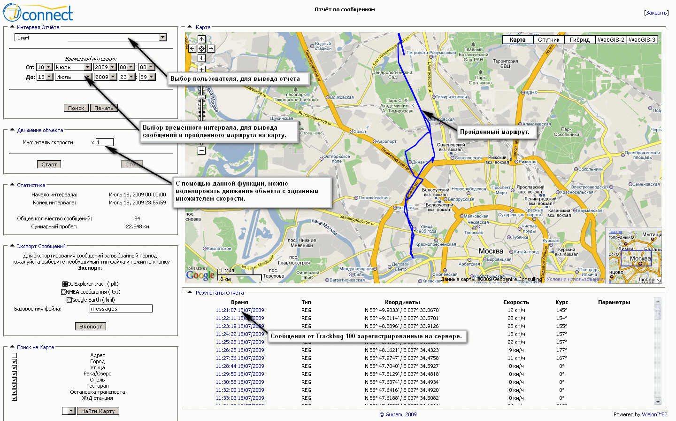The height and width of the screenshot is (421, 676).
Task: Uncheck the Улица search checkbox
Action: [14, 368]
